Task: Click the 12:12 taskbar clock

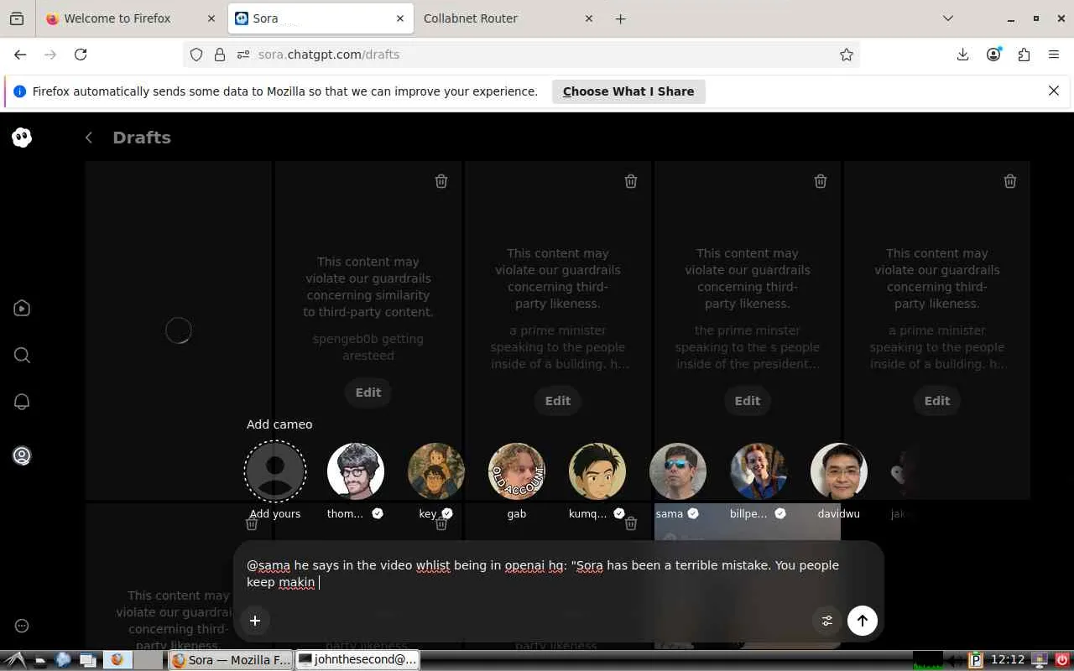Action: click(x=1008, y=660)
